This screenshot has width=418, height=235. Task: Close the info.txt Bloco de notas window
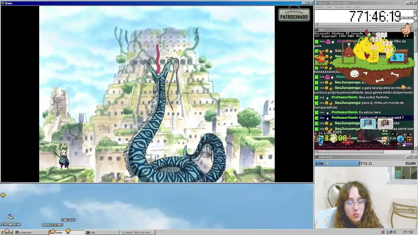[415, 3]
